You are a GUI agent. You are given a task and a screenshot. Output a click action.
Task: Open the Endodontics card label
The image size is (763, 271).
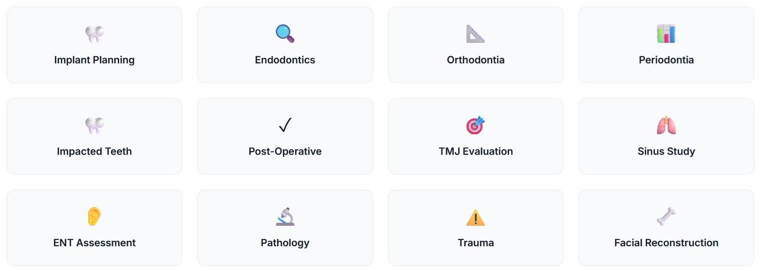(285, 60)
